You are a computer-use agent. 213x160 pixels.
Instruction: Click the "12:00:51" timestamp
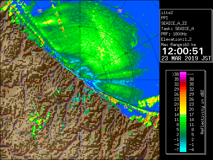coord(183,51)
